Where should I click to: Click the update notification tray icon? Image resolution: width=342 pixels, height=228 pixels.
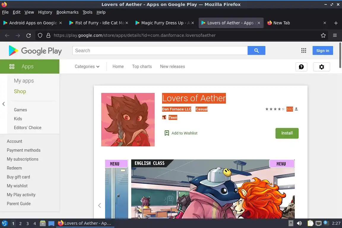pos(326,223)
